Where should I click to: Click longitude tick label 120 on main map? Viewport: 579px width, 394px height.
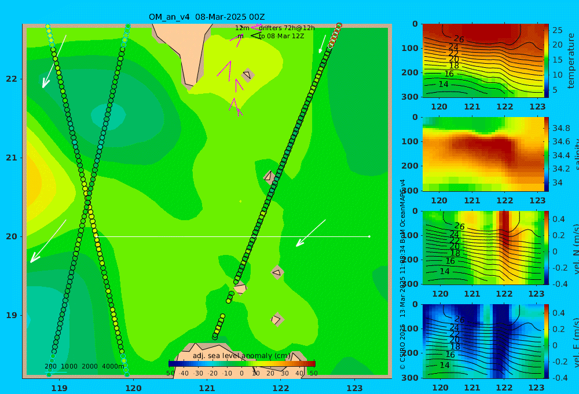(133, 388)
